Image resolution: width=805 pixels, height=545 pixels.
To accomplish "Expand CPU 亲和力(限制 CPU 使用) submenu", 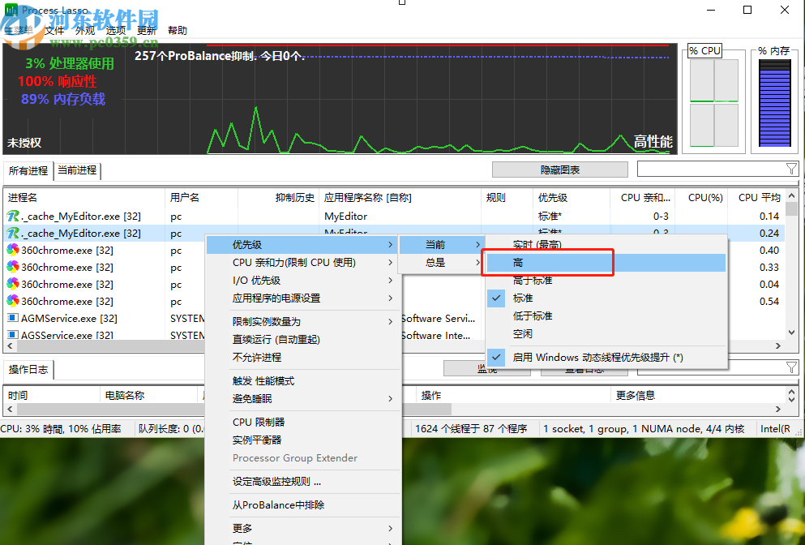I will [x=302, y=263].
